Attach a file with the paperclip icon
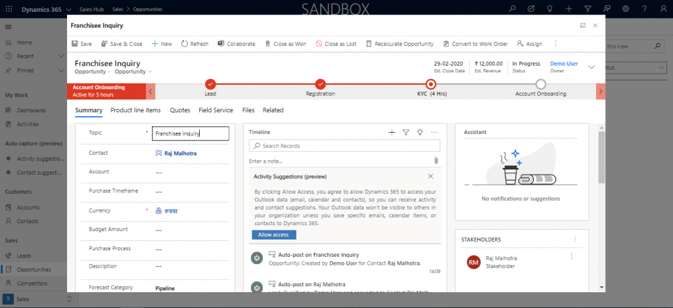Screen dimensions: 673x308 436,160
